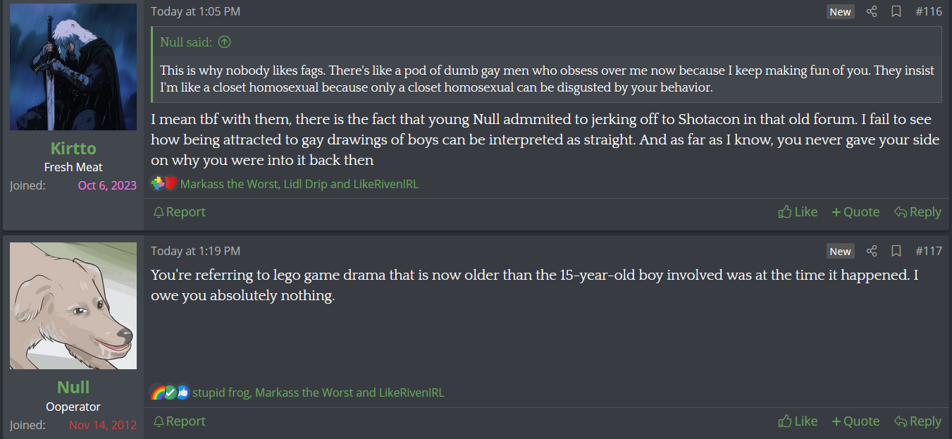Add post #117 to multi-quote
952x439 pixels.
pos(855,421)
